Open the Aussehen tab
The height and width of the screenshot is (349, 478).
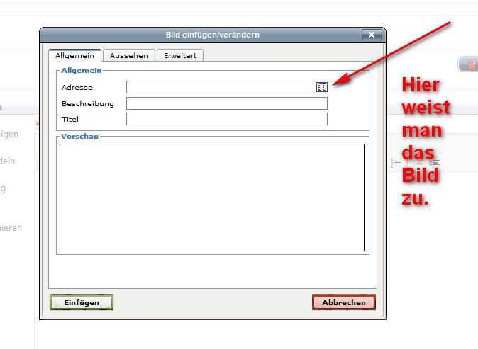point(129,55)
